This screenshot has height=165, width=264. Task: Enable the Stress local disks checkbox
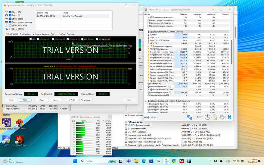tap(11, 26)
